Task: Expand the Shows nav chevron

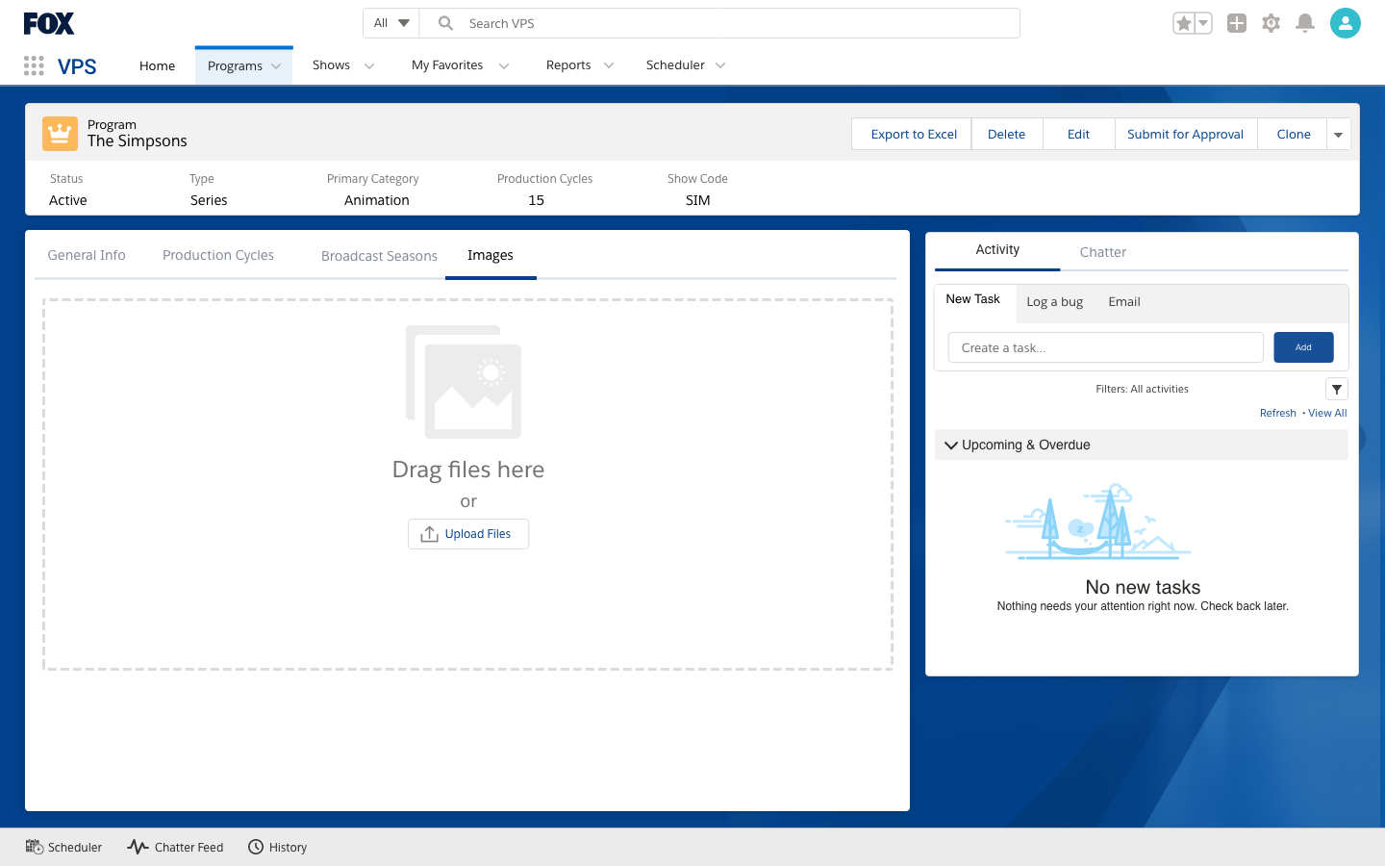Action: (x=369, y=65)
